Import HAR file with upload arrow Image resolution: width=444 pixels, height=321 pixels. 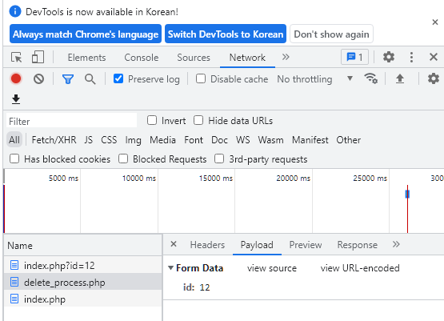coord(399,78)
